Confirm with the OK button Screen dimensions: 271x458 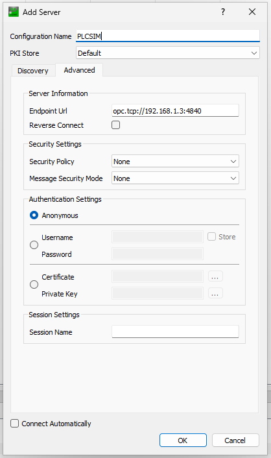[183, 440]
